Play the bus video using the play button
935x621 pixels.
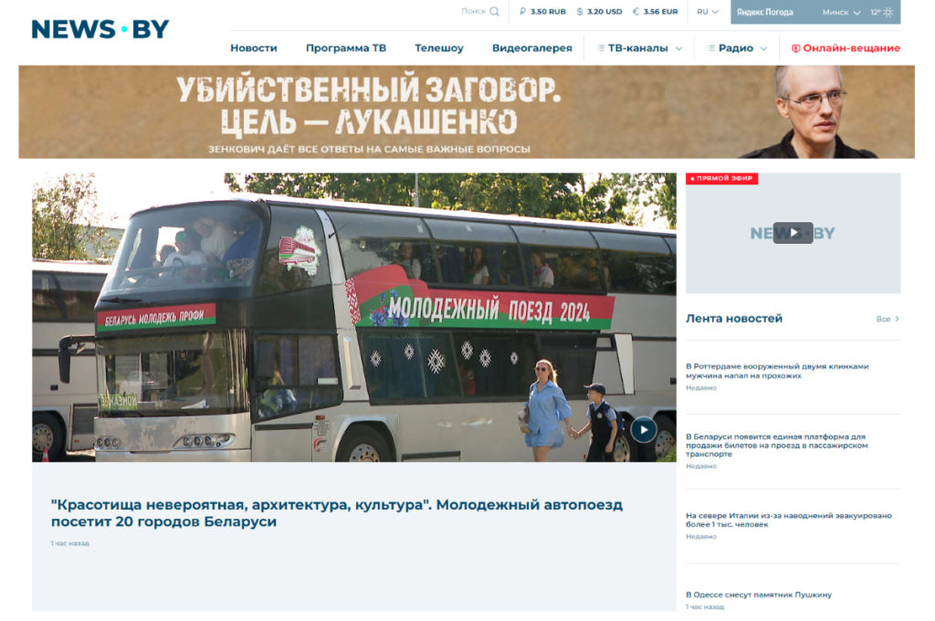pyautogui.click(x=644, y=428)
